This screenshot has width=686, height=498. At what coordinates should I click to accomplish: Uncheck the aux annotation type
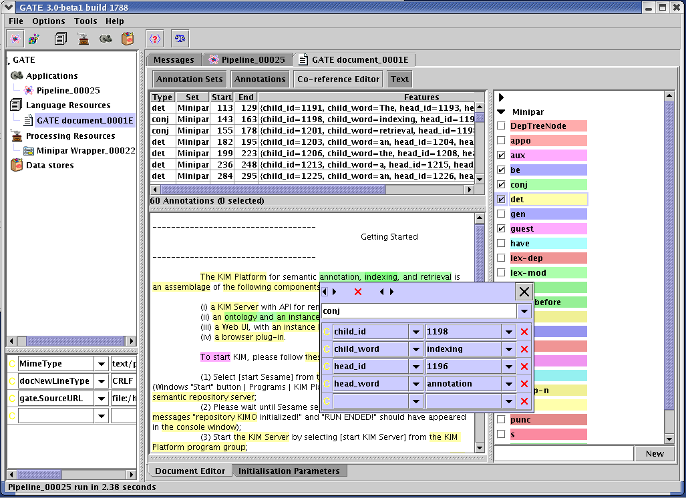(x=502, y=156)
